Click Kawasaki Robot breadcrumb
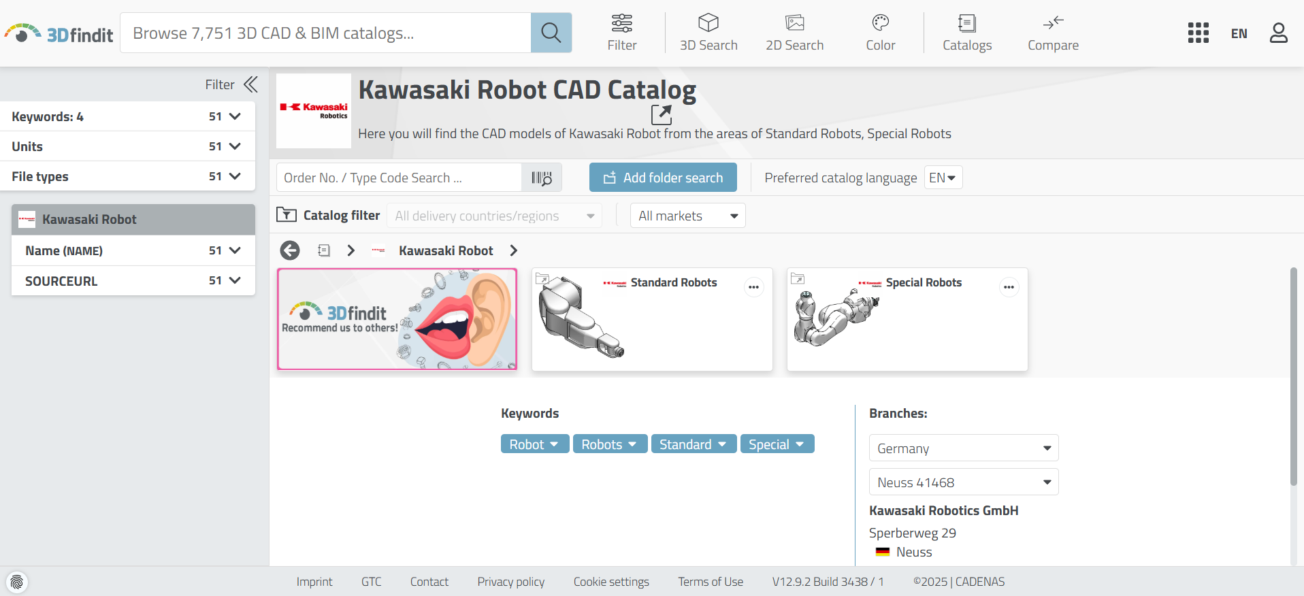1304x596 pixels. [446, 250]
